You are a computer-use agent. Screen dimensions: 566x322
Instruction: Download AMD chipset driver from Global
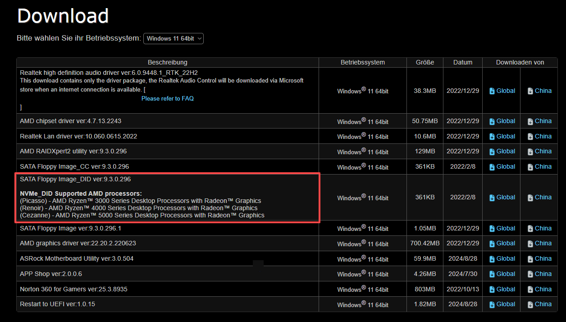[x=502, y=121]
